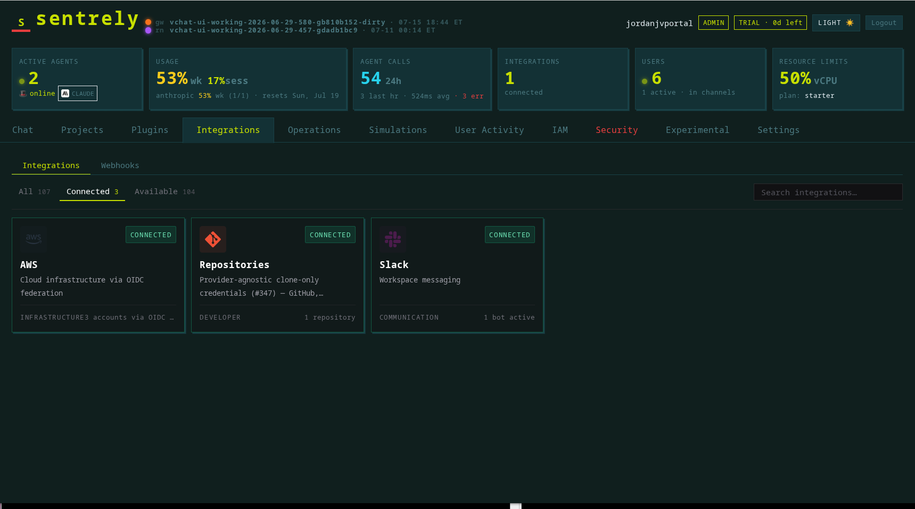Click '1 bot active' on Slack card
Screen dimensions: 915x509
tap(509, 318)
